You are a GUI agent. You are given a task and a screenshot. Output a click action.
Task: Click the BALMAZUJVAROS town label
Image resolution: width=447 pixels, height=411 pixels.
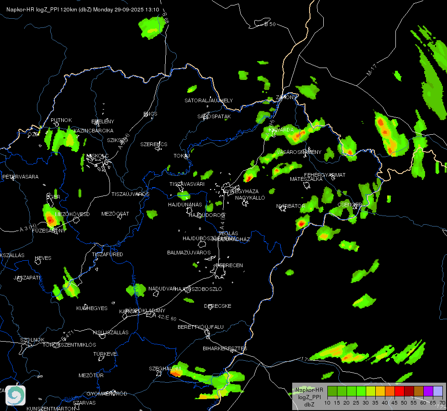189,253
